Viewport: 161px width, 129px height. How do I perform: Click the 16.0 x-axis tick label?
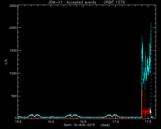point(51,122)
